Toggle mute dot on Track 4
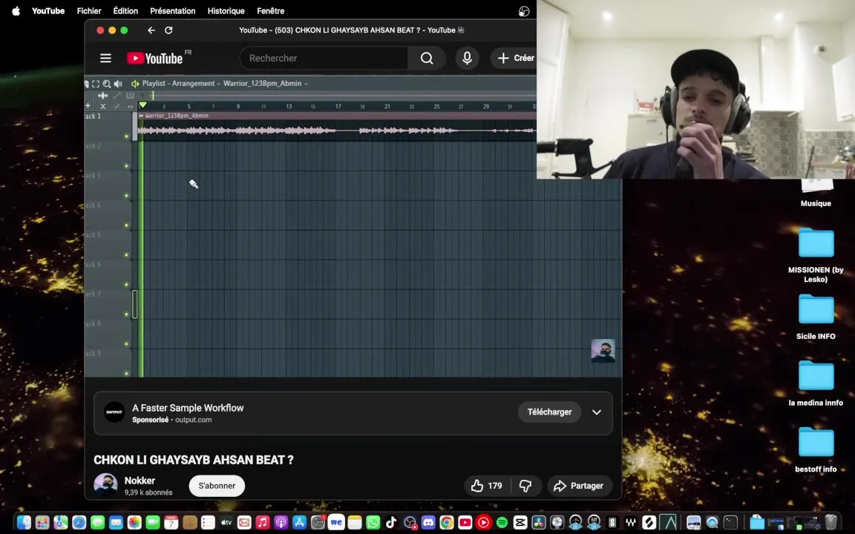Viewport: 855px width, 534px height. point(126,225)
